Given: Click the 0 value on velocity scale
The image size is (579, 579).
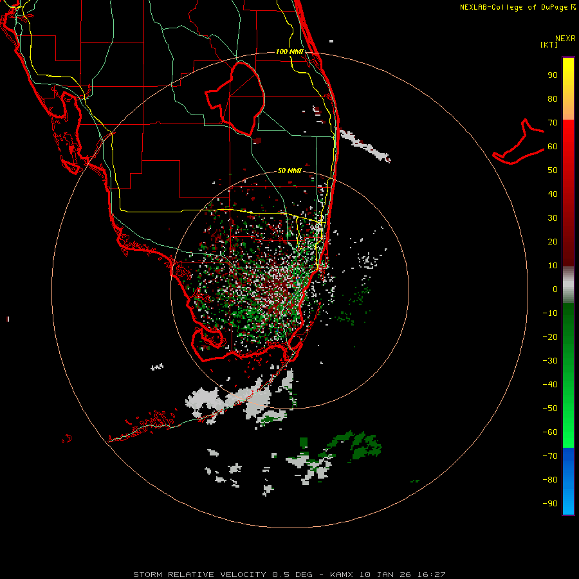Looking at the screenshot, I should pyautogui.click(x=555, y=289).
